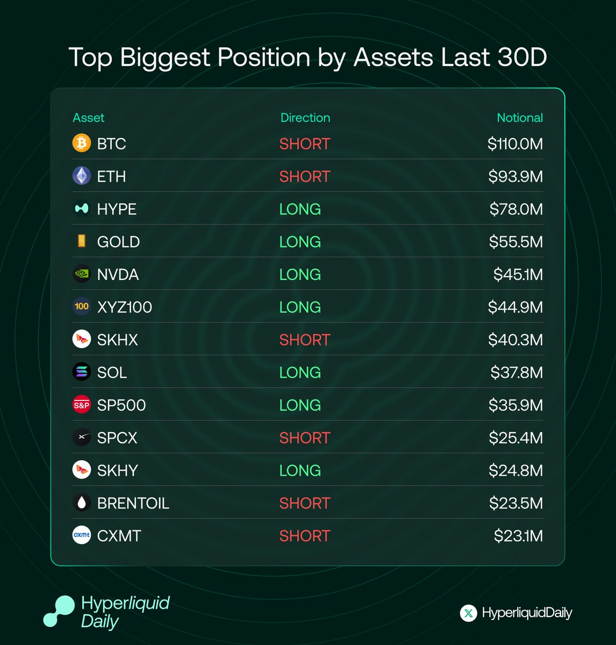Click the Solana logo icon
The height and width of the screenshot is (645, 616).
pyautogui.click(x=82, y=372)
